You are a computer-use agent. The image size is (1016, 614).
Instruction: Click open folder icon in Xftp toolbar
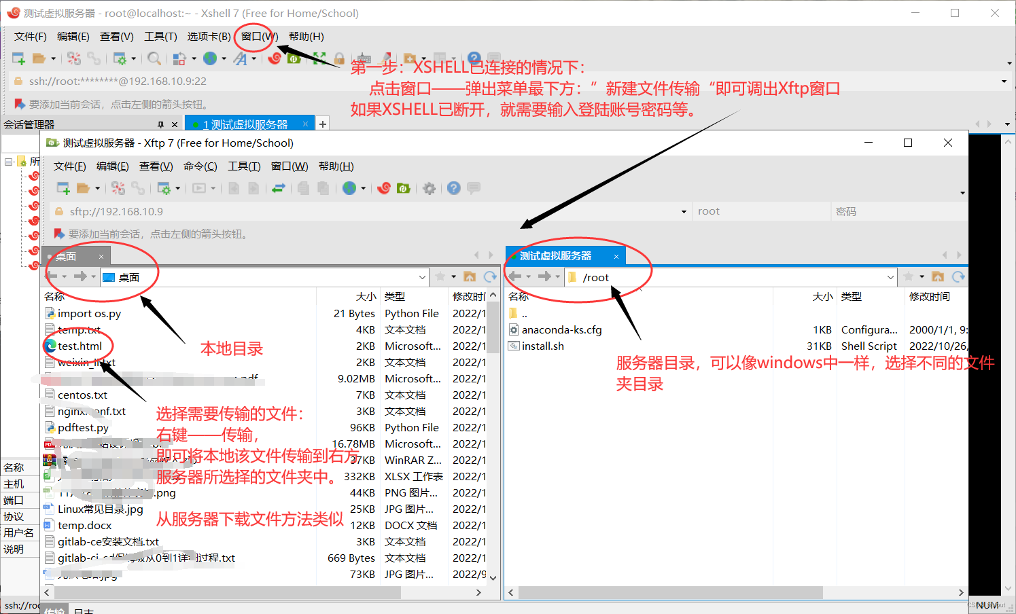click(84, 188)
